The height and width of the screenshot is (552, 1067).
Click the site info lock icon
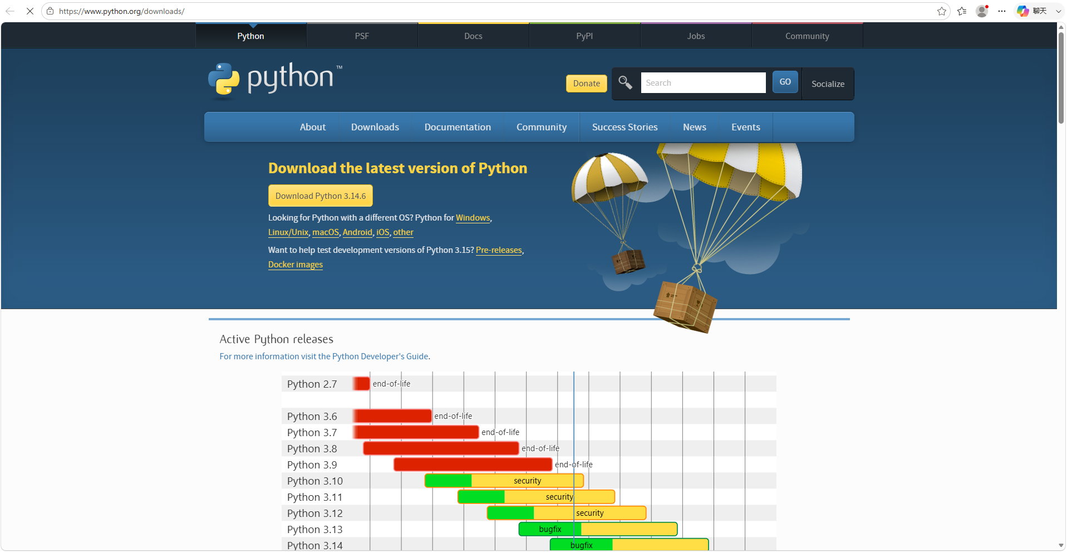coord(50,11)
